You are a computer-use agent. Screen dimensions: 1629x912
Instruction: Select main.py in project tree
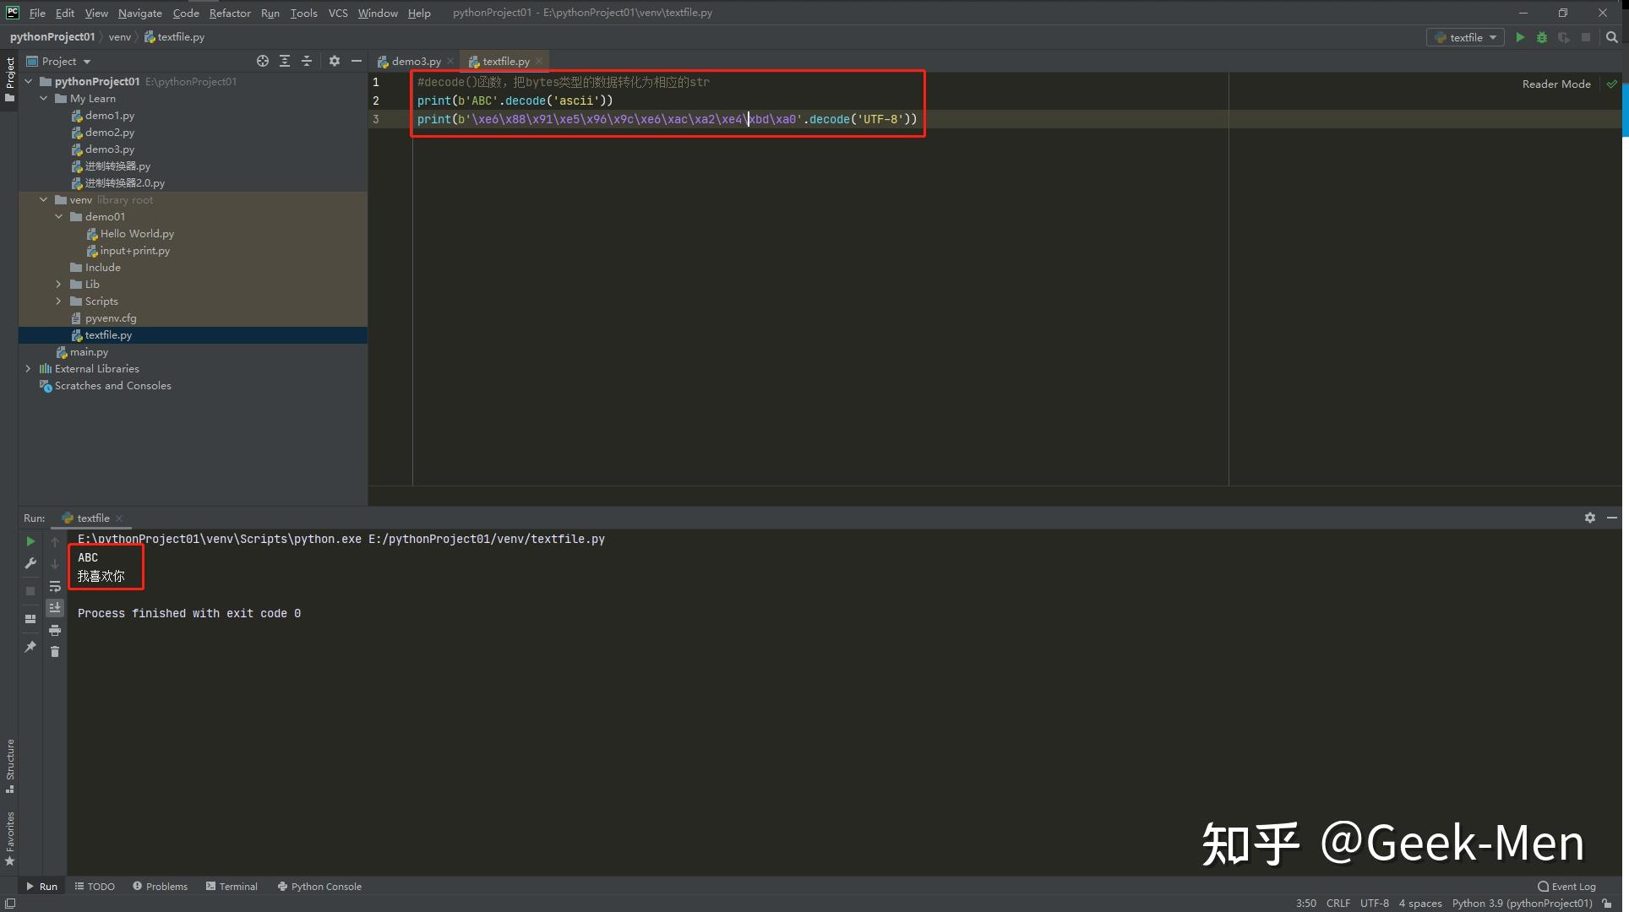[89, 352]
